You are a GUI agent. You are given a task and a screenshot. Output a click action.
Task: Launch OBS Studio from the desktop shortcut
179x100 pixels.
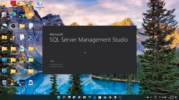(13, 26)
